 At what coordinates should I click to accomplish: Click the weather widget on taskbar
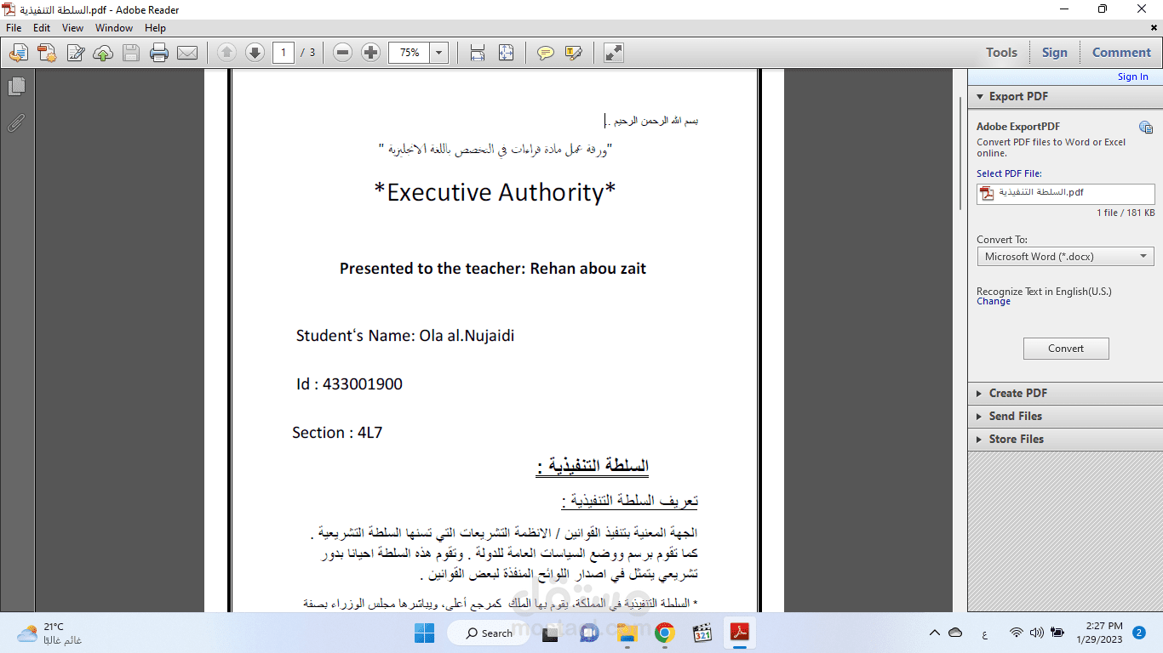coord(49,633)
